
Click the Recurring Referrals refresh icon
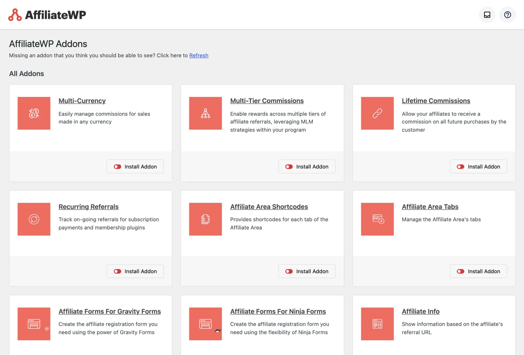pos(34,219)
